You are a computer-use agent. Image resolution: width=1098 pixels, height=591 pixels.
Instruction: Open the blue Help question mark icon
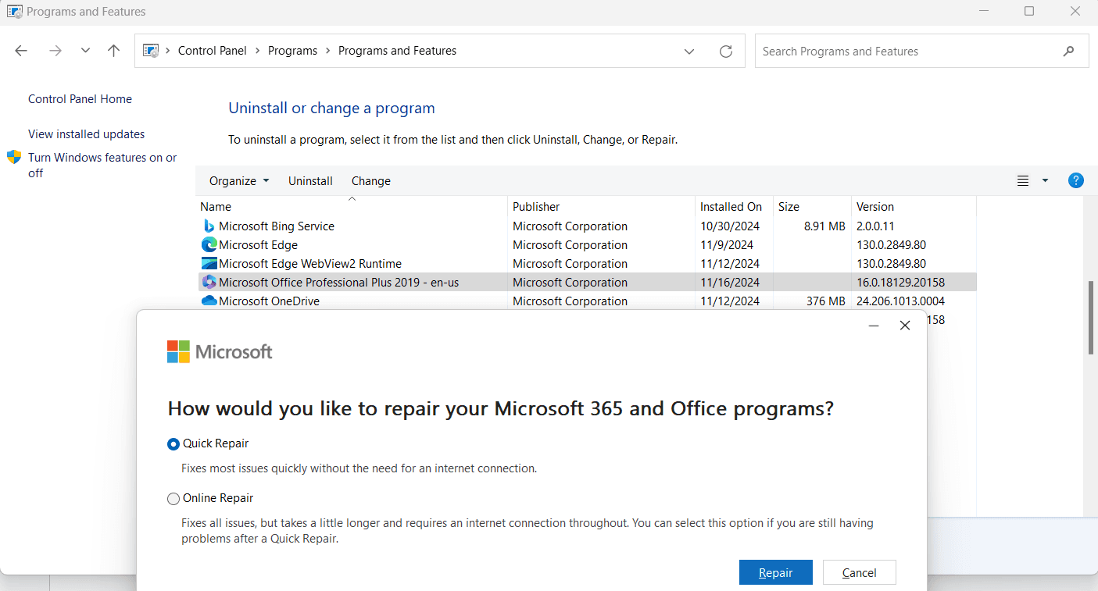point(1076,180)
